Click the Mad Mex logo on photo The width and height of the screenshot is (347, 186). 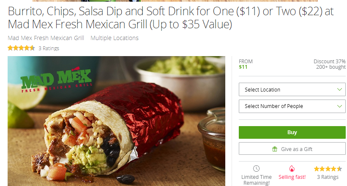pyautogui.click(x=56, y=80)
